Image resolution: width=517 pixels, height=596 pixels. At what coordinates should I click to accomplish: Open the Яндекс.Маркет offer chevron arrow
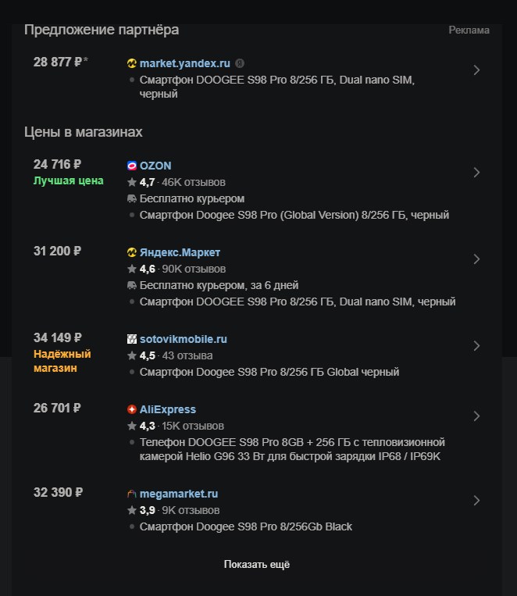(x=476, y=259)
